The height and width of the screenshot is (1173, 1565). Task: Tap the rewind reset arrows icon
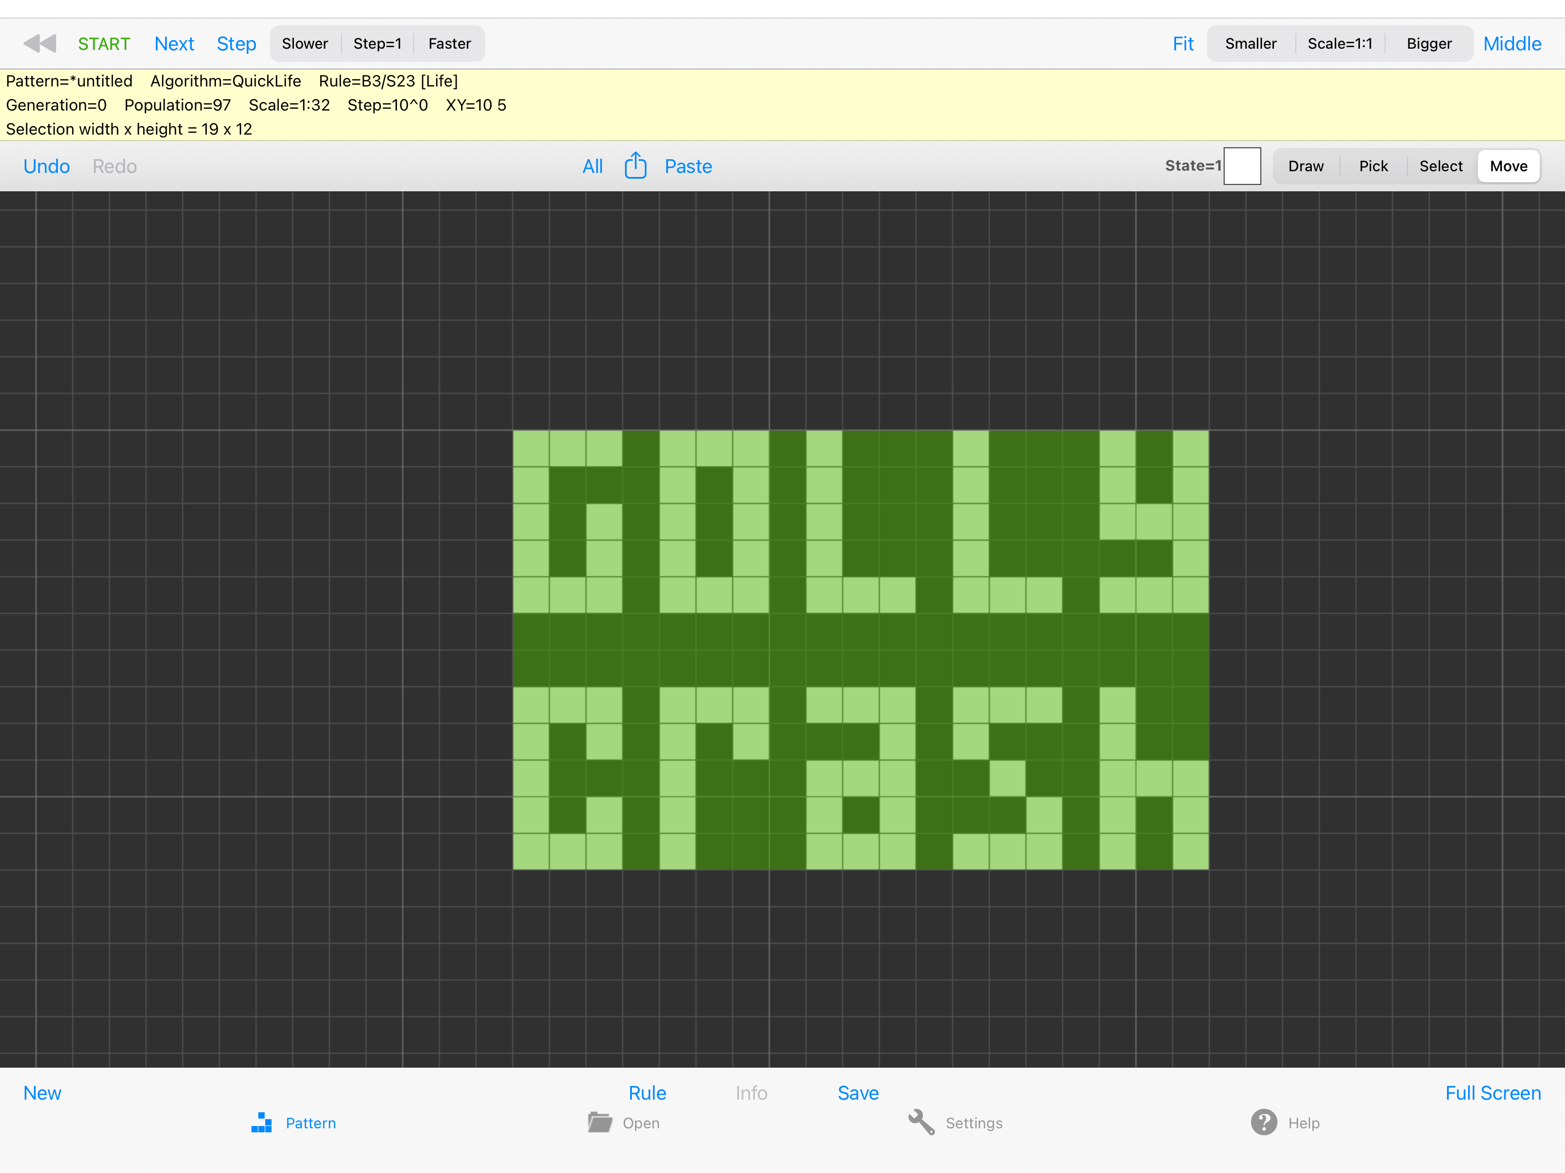click(40, 44)
